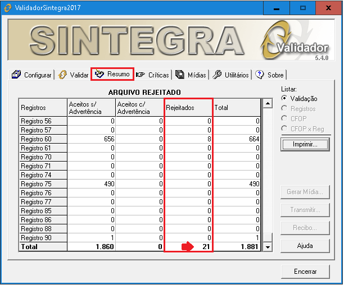Minimize the ValidadorSintegra2017 window
The height and width of the screenshot is (285, 344).
(x=277, y=8)
